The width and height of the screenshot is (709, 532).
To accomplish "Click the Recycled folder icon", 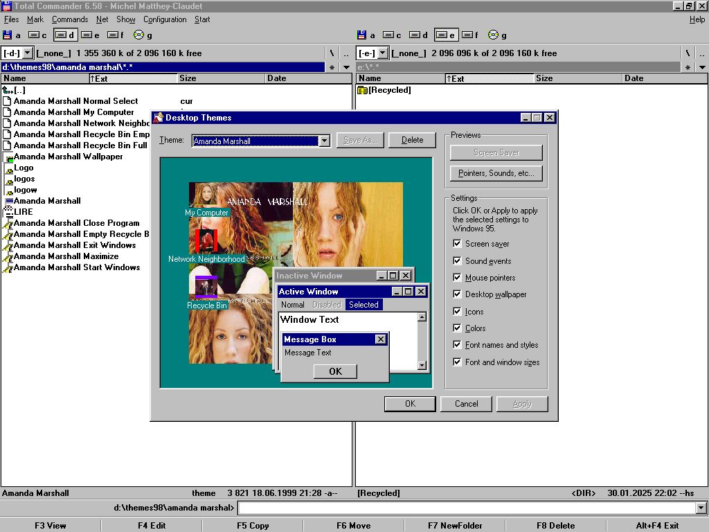I will click(362, 90).
